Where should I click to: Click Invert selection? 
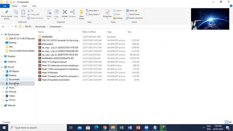[x=134, y=18]
